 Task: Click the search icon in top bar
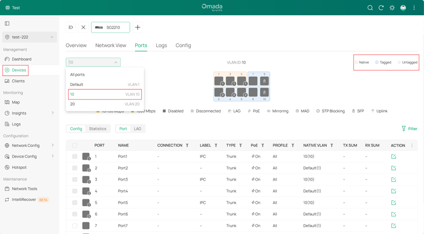[x=371, y=8]
